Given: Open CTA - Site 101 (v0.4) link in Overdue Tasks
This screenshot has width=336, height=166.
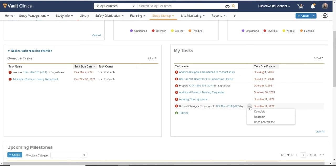Looking at the screenshot, I should tap(35, 72).
